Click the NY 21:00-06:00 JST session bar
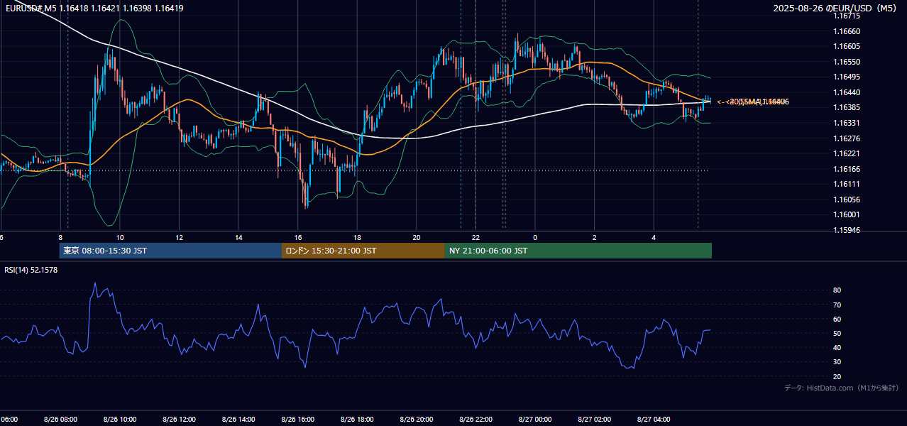Screen dimensions: 907x426 (578, 251)
